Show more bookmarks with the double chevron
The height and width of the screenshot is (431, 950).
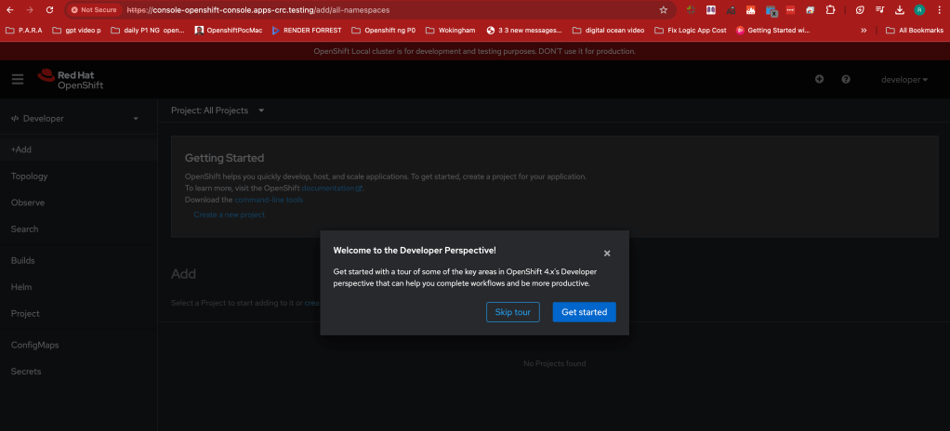(x=864, y=31)
